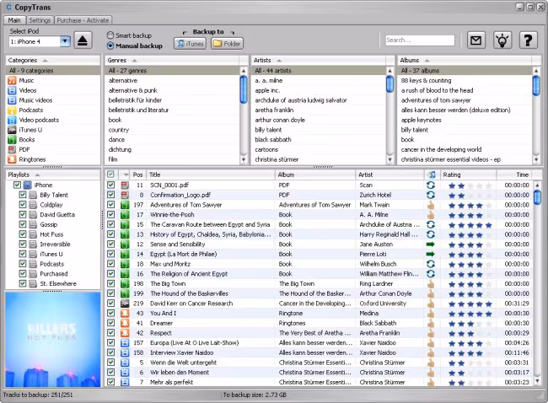Open the Select iPod dropdown
This screenshot has height=403, width=548.
[x=65, y=41]
